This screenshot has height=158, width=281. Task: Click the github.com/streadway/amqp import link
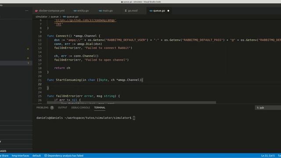point(85,20)
